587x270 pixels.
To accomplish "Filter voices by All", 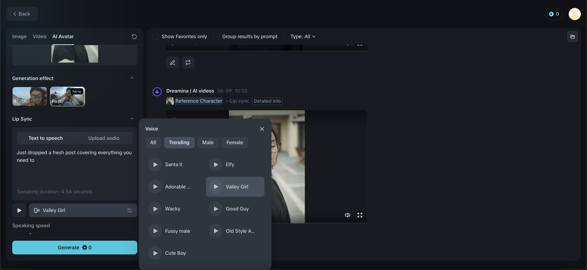I will tap(153, 143).
